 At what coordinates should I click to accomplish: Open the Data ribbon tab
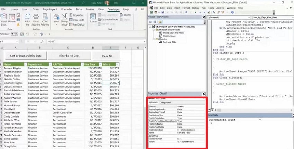pos(79,9)
